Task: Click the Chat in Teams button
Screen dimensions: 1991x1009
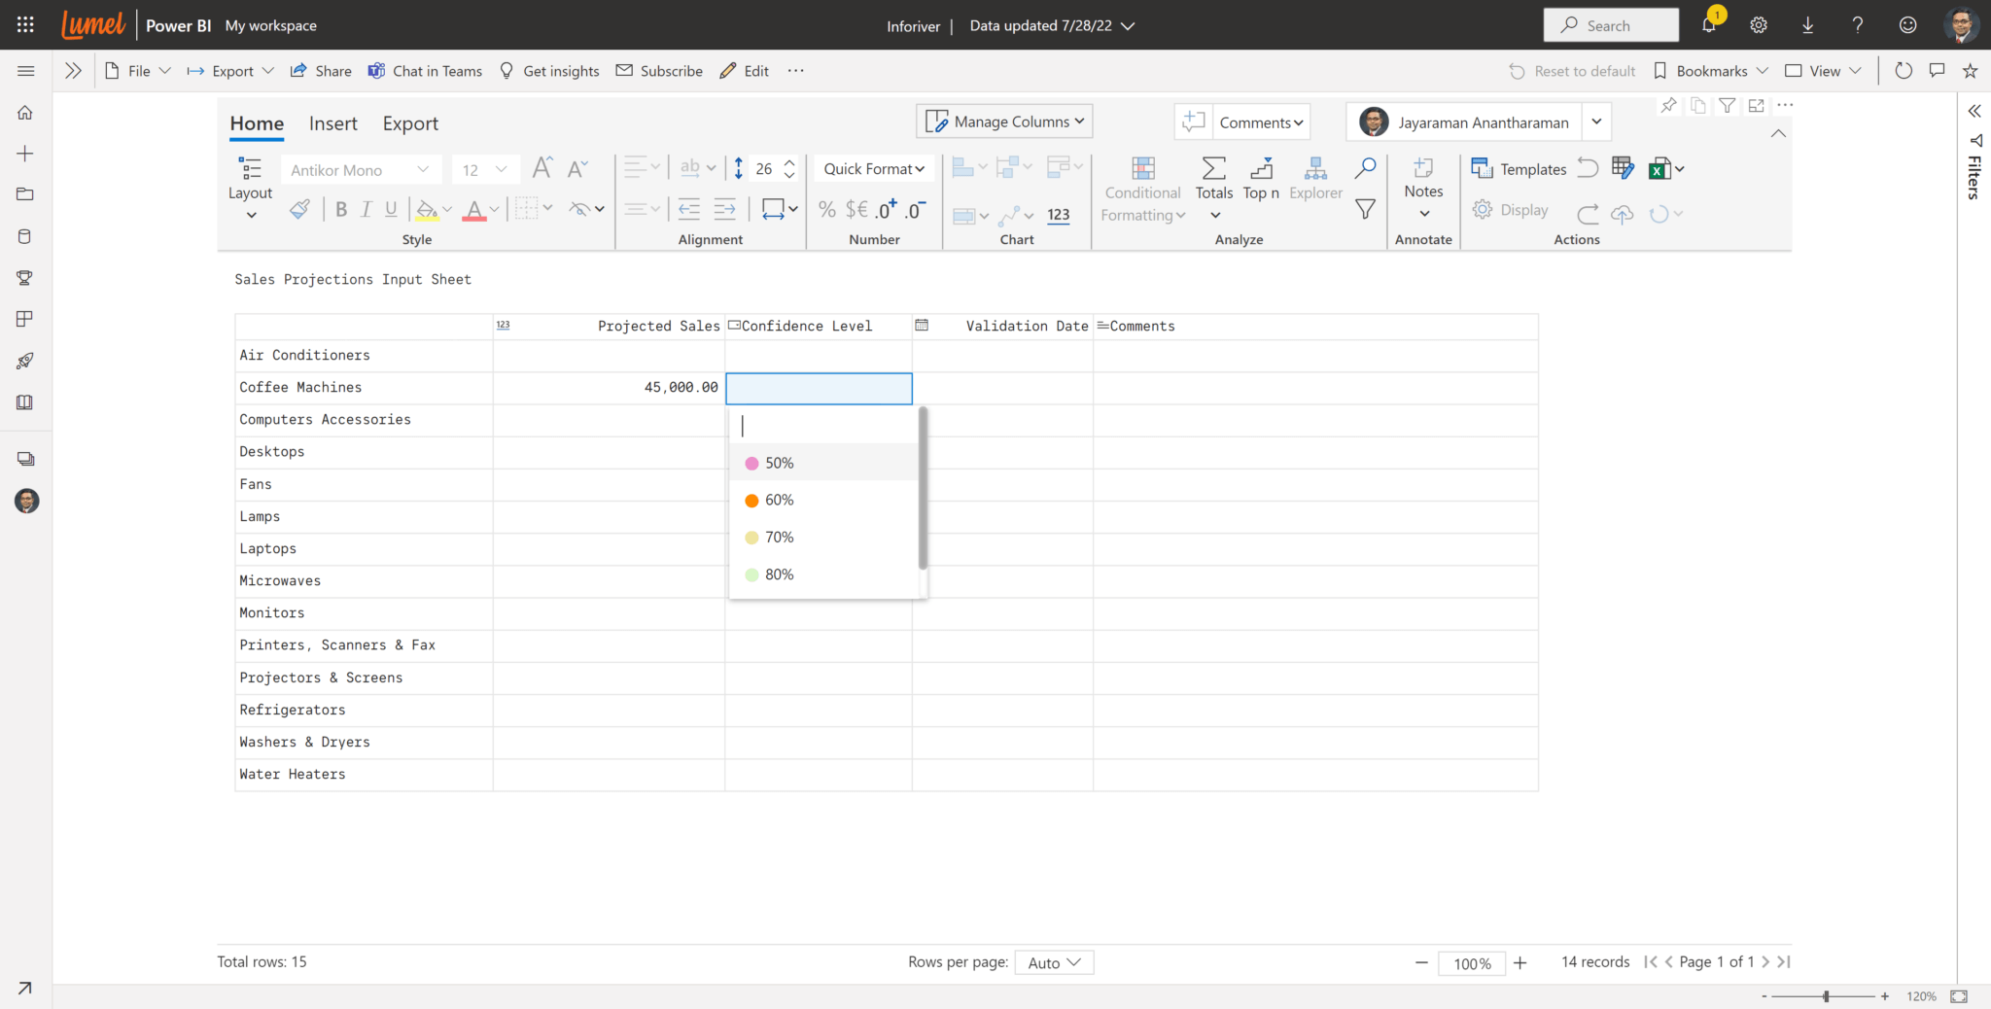Action: click(x=425, y=70)
